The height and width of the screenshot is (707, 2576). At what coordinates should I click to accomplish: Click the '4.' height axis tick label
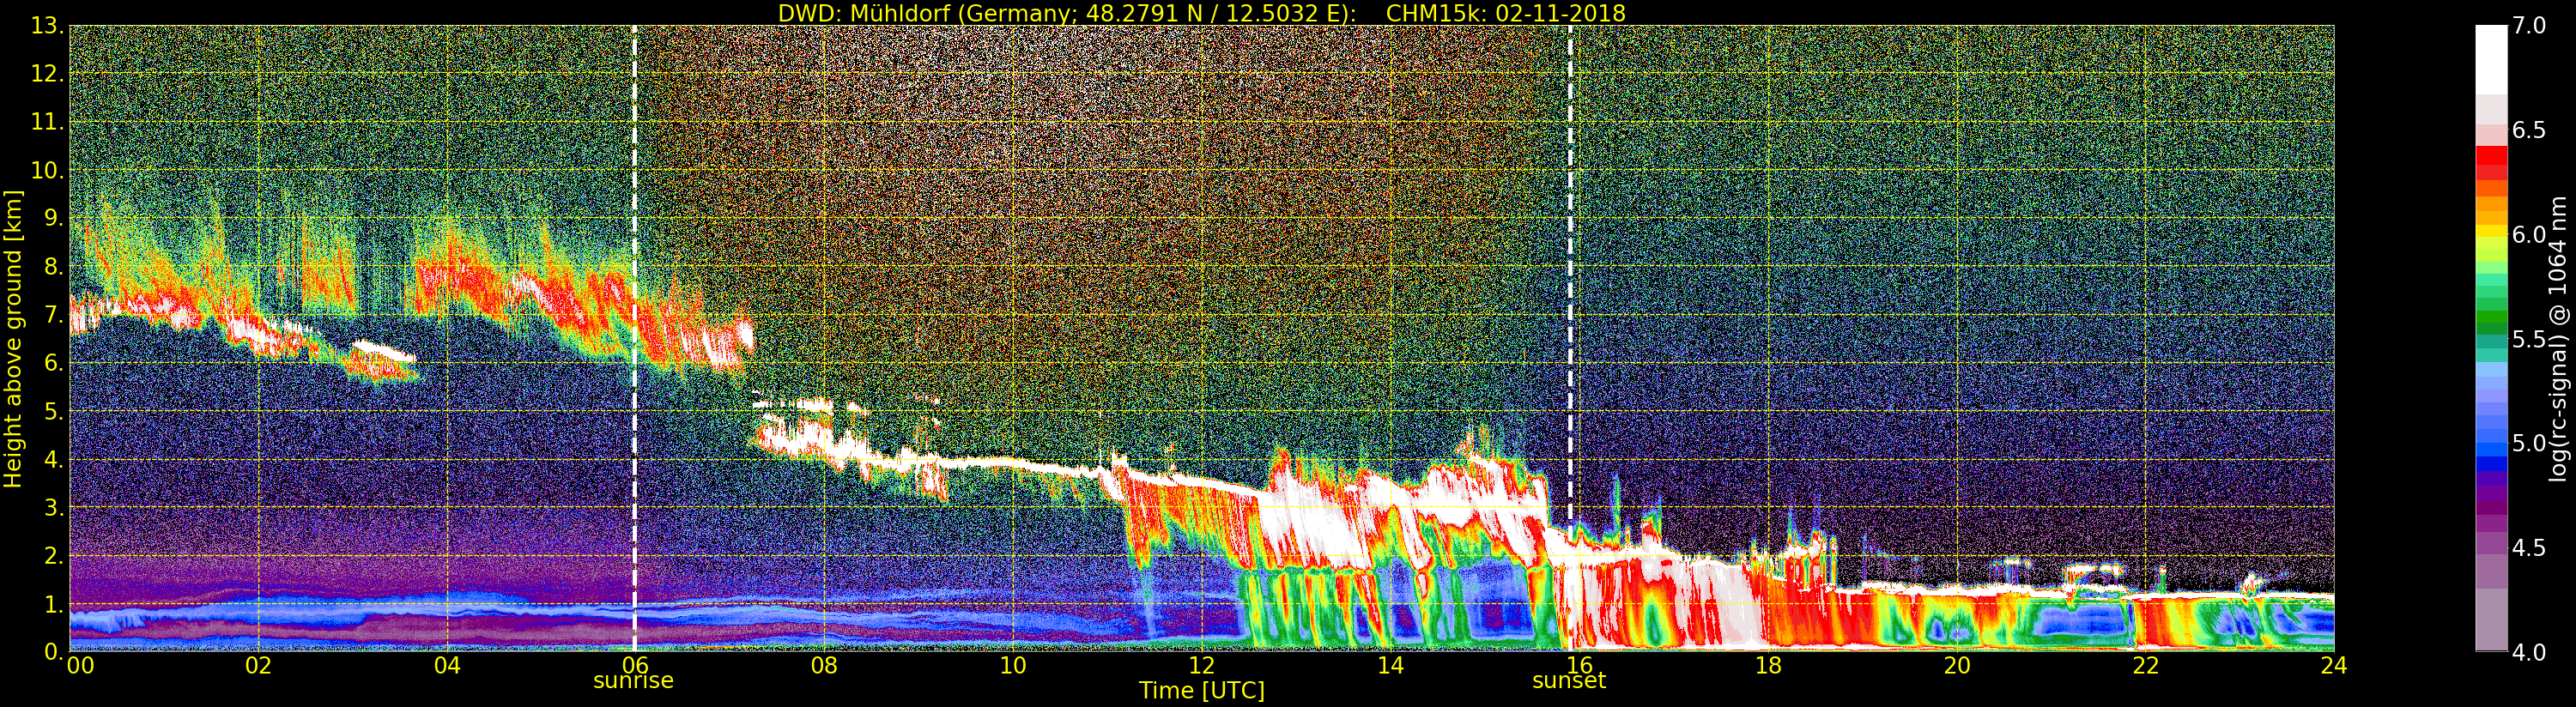point(54,460)
